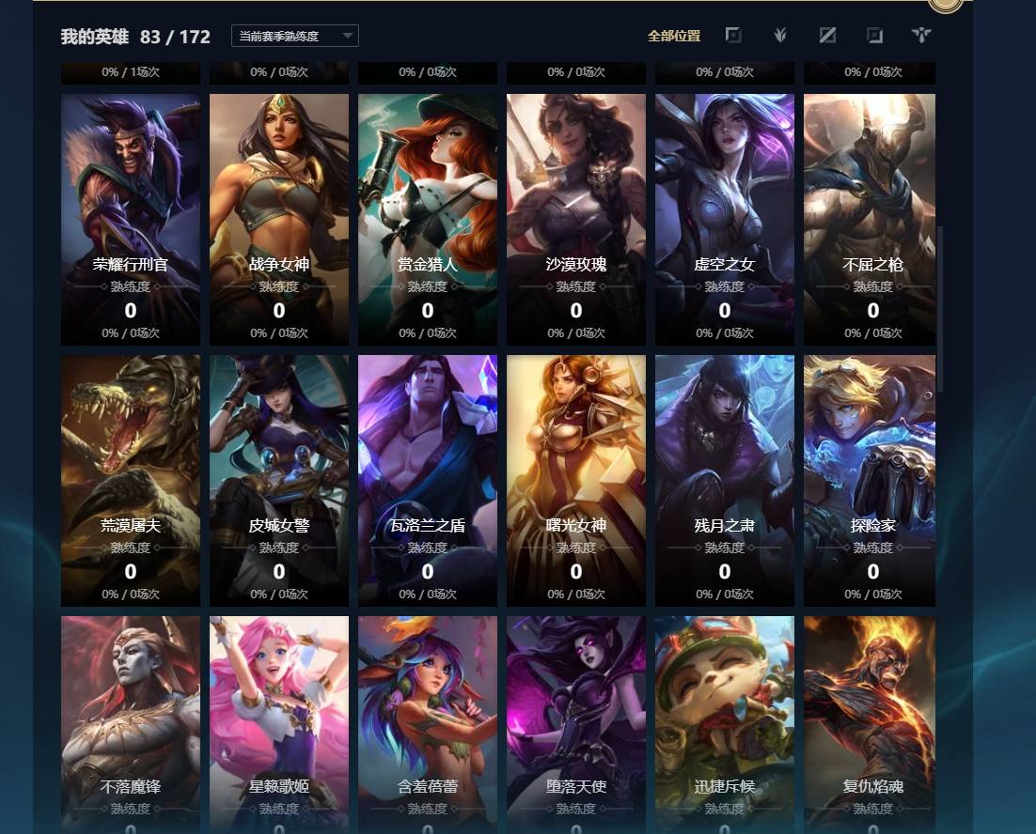Open the 曙光女神 champion card
This screenshot has width=1036, height=834.
[576, 480]
